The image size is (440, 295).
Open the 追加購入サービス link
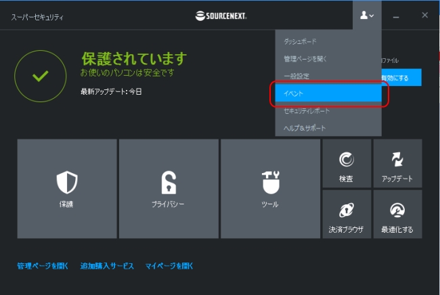(x=107, y=265)
